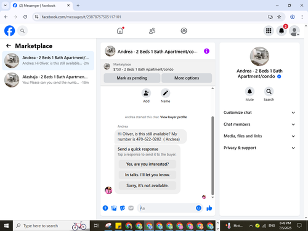Choose a sticker icon in composer
308x231 pixels.
coord(123,208)
